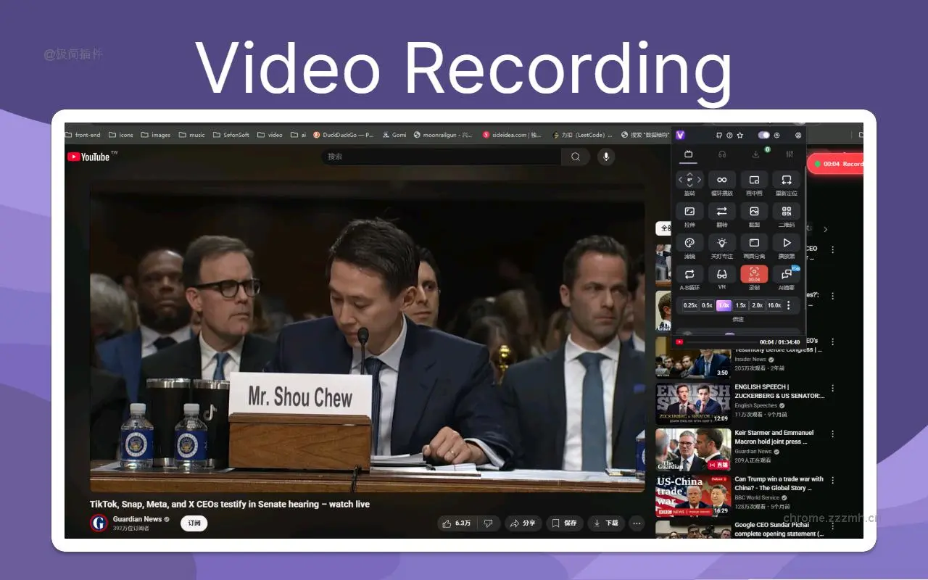
Task: Take a screenshot using the 截图 tool
Action: 755,212
